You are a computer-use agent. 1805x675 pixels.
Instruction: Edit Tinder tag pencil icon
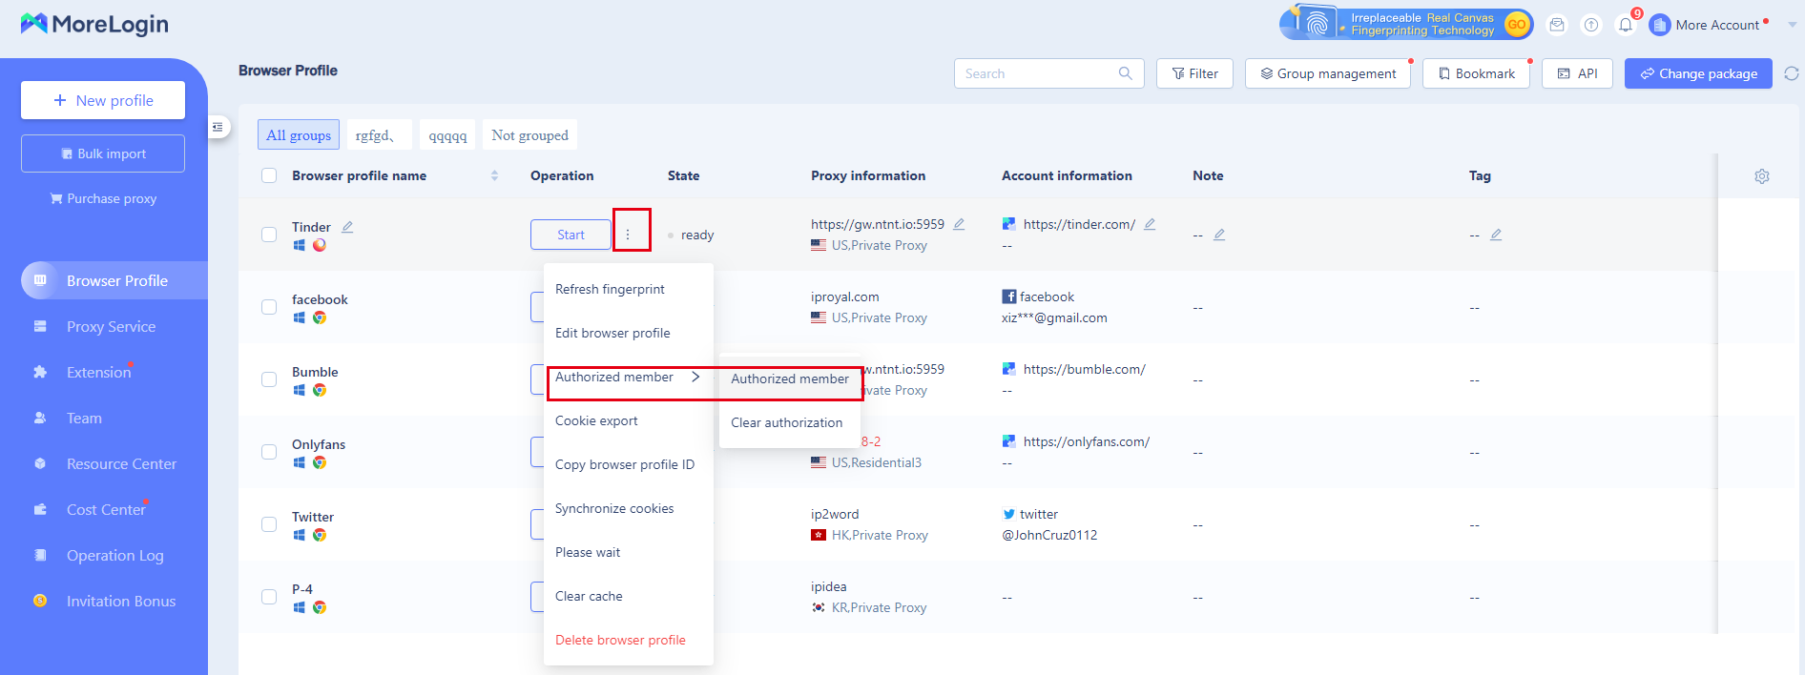(x=1496, y=235)
